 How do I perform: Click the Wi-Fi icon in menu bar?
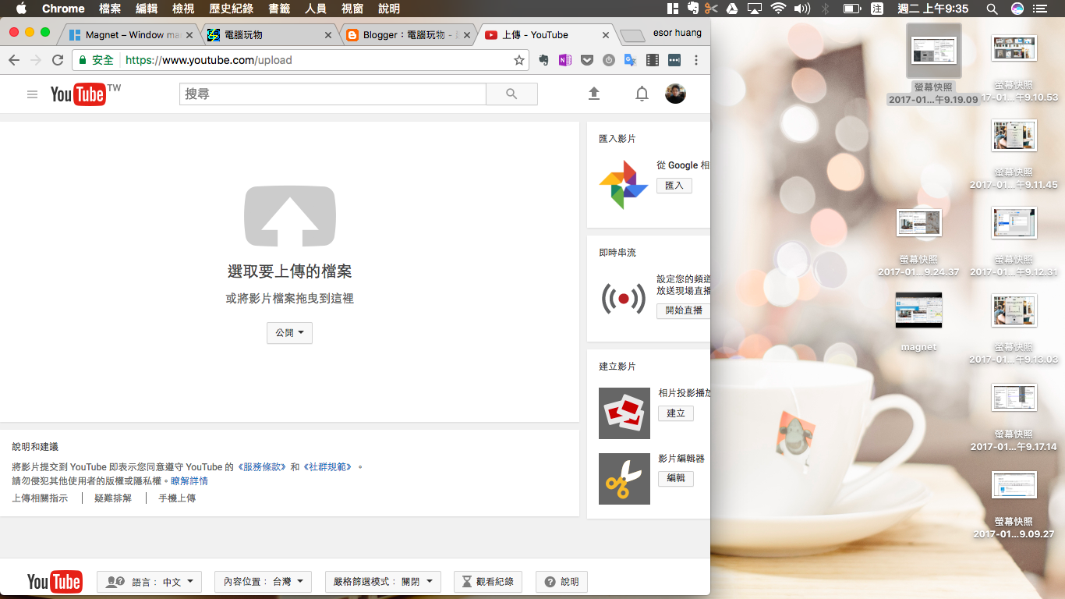[777, 9]
